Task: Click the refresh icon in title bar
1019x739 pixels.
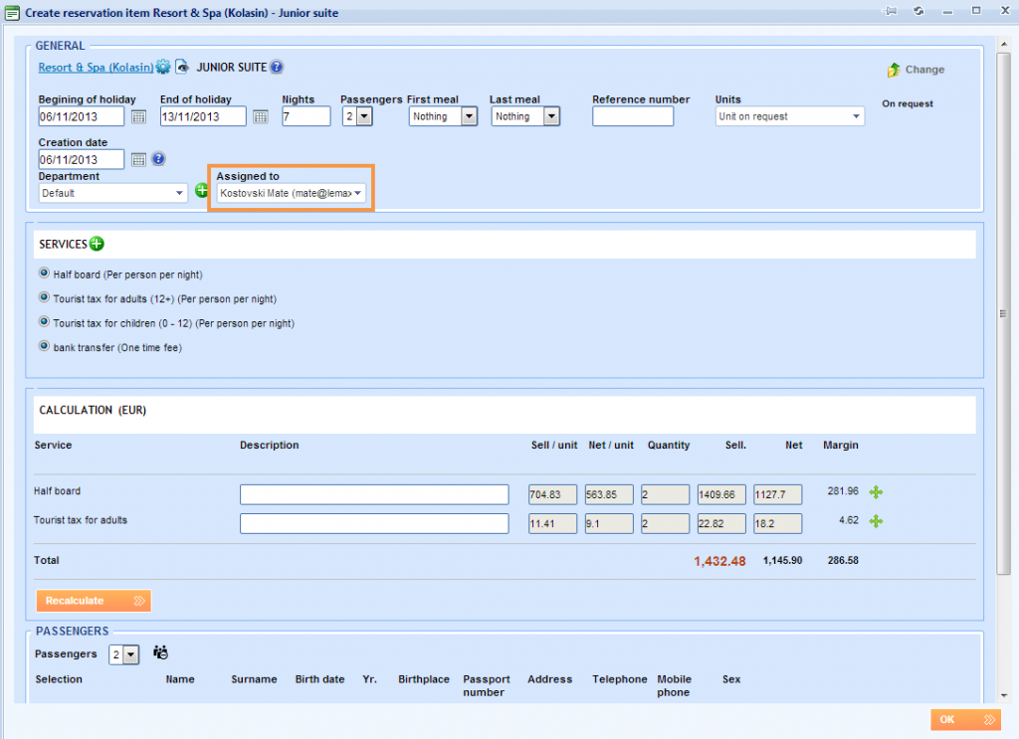Action: point(919,11)
